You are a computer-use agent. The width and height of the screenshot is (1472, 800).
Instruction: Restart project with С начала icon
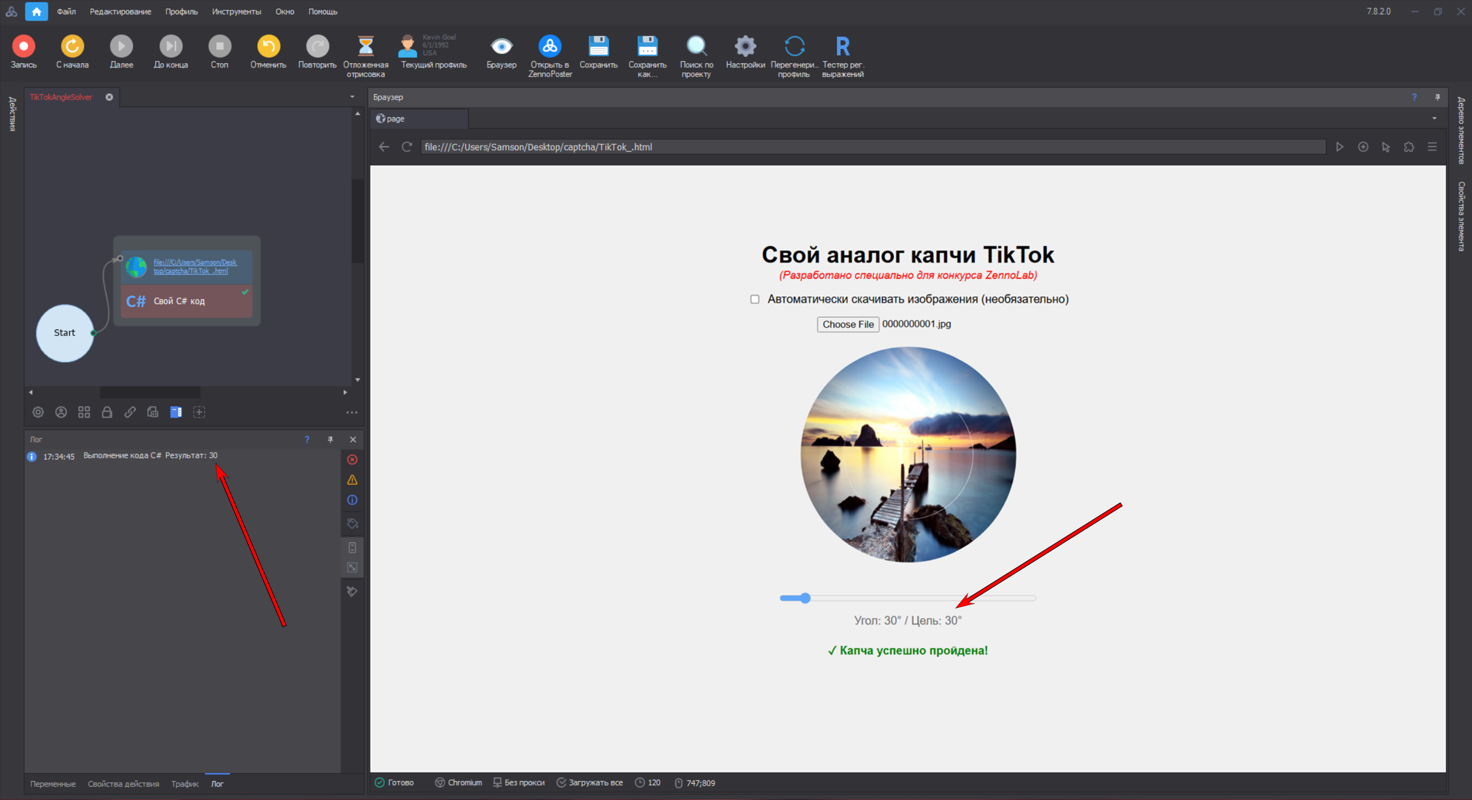click(x=72, y=46)
